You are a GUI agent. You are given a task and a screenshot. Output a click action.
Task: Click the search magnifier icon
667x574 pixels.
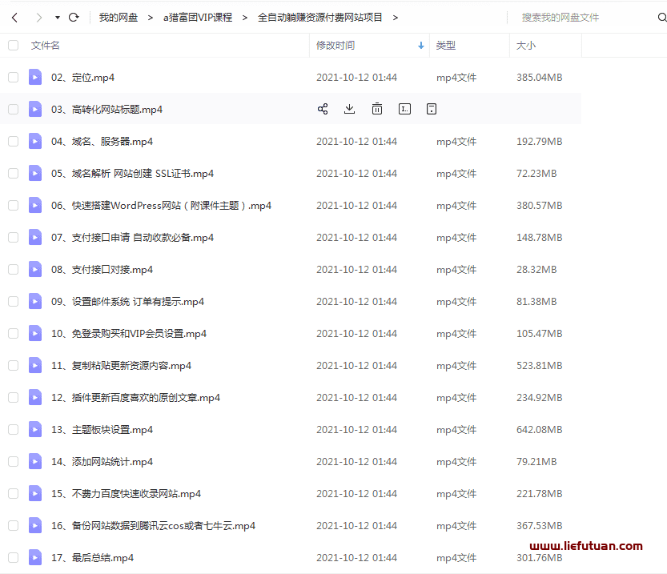(662, 18)
